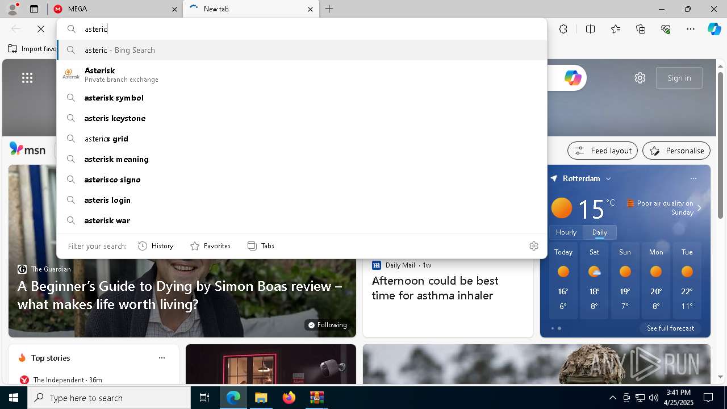This screenshot has height=409, width=727.
Task: Select the Sat forecast column
Action: pos(594,281)
